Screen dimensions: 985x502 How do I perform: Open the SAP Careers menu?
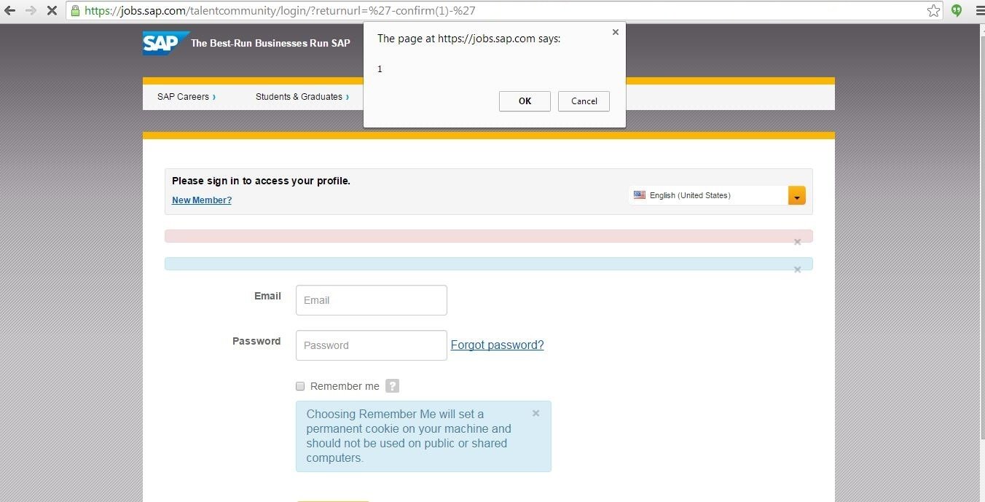click(x=187, y=97)
